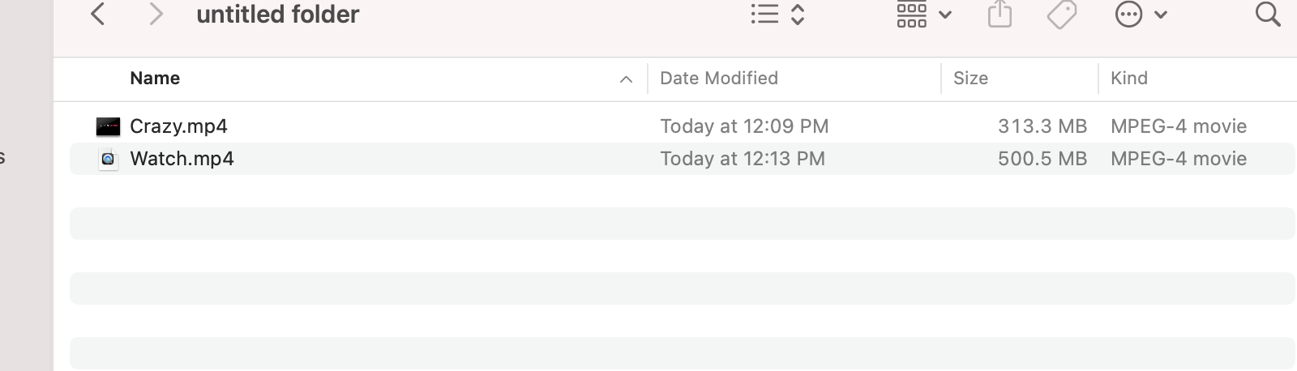
Task: Sort files by Kind column
Action: (1128, 79)
